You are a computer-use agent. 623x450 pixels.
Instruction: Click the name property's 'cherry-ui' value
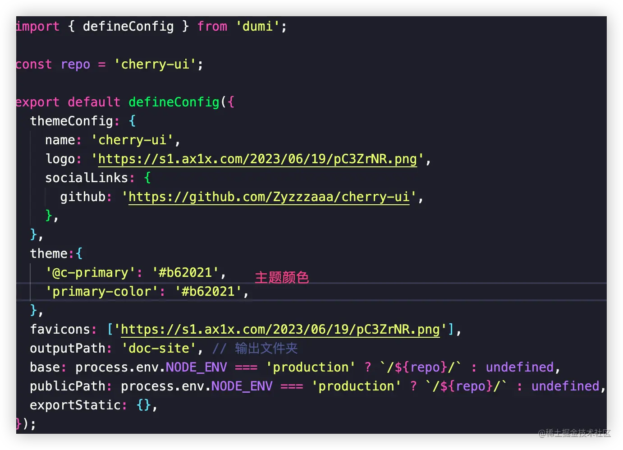[x=132, y=140]
